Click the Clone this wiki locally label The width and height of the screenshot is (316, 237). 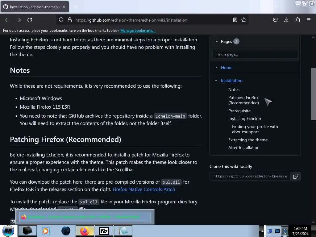pos(231,166)
